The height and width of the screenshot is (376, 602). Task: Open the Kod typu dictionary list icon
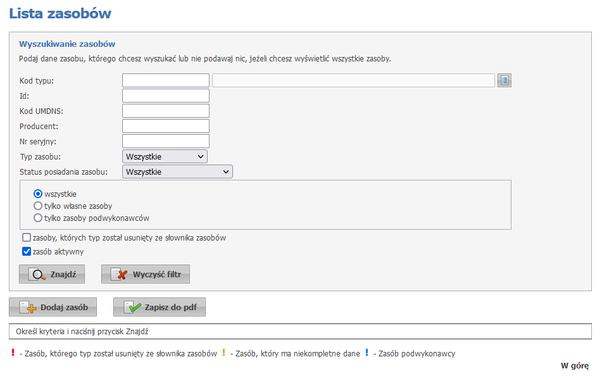pyautogui.click(x=504, y=80)
